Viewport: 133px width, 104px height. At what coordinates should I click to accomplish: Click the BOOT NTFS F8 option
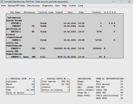click(x=109, y=98)
